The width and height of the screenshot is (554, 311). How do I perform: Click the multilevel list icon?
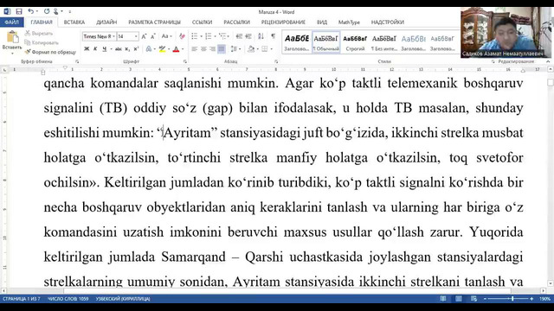tap(222, 36)
